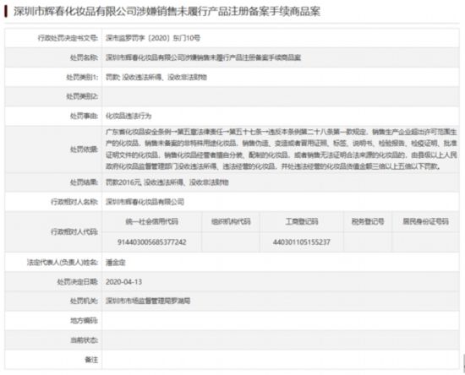This screenshot has width=465, height=375.
Task: Click the legal basis paragraph starting 广东省化妆品安全条例
Action: point(282,149)
